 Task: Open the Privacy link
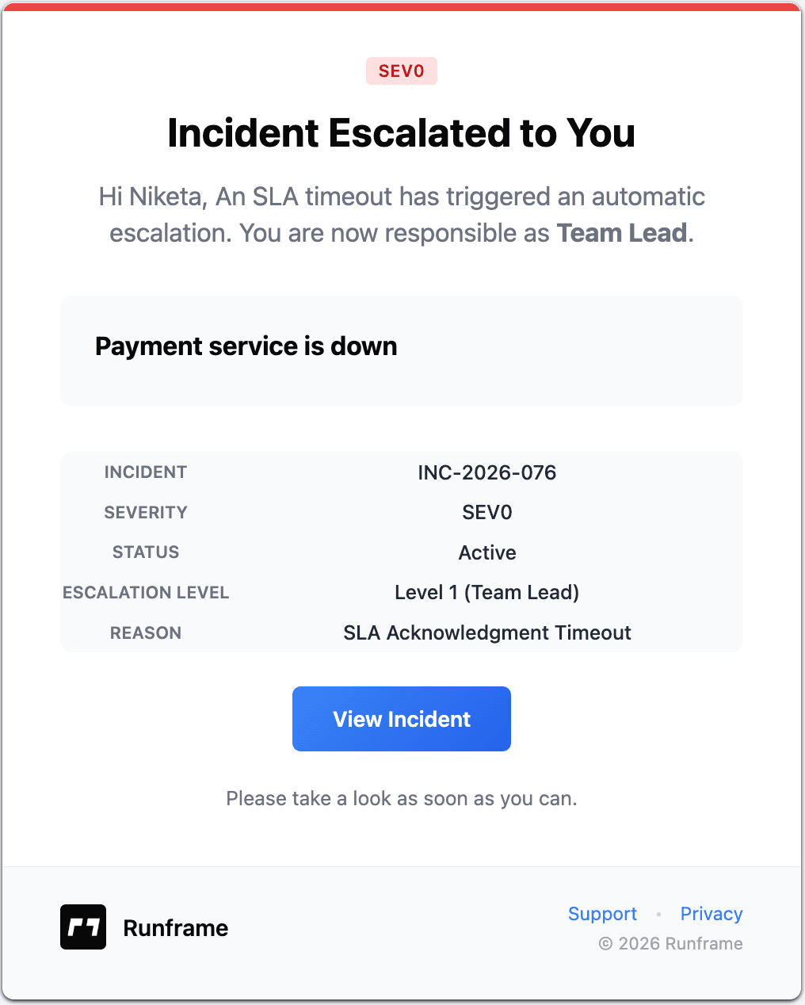pyautogui.click(x=711, y=914)
